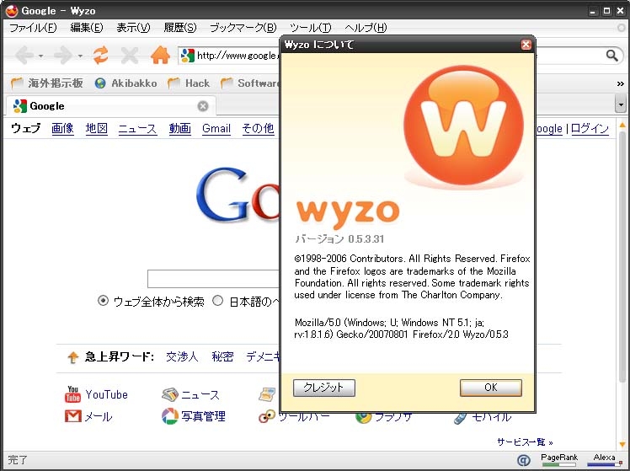
Task: Click the Forward navigation arrow
Action: tap(63, 55)
